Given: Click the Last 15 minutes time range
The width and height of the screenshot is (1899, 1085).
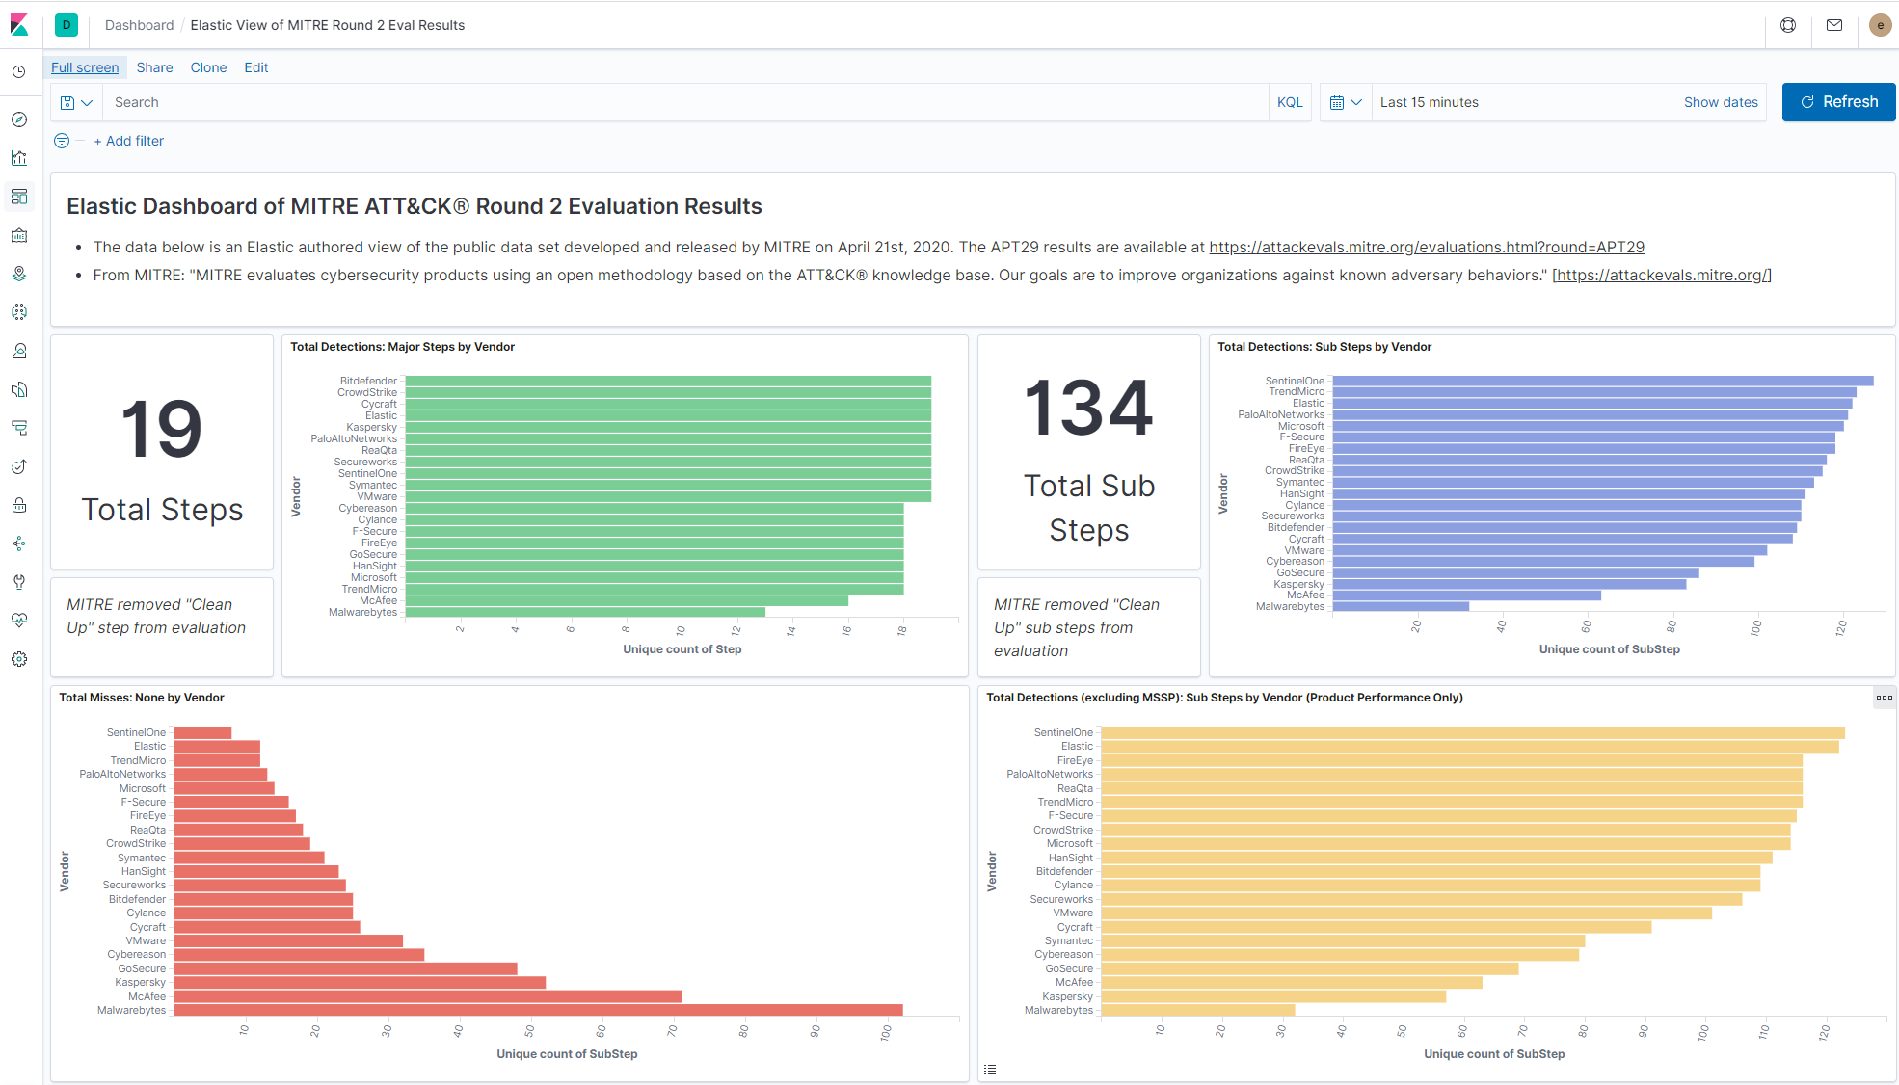Looking at the screenshot, I should pyautogui.click(x=1430, y=102).
